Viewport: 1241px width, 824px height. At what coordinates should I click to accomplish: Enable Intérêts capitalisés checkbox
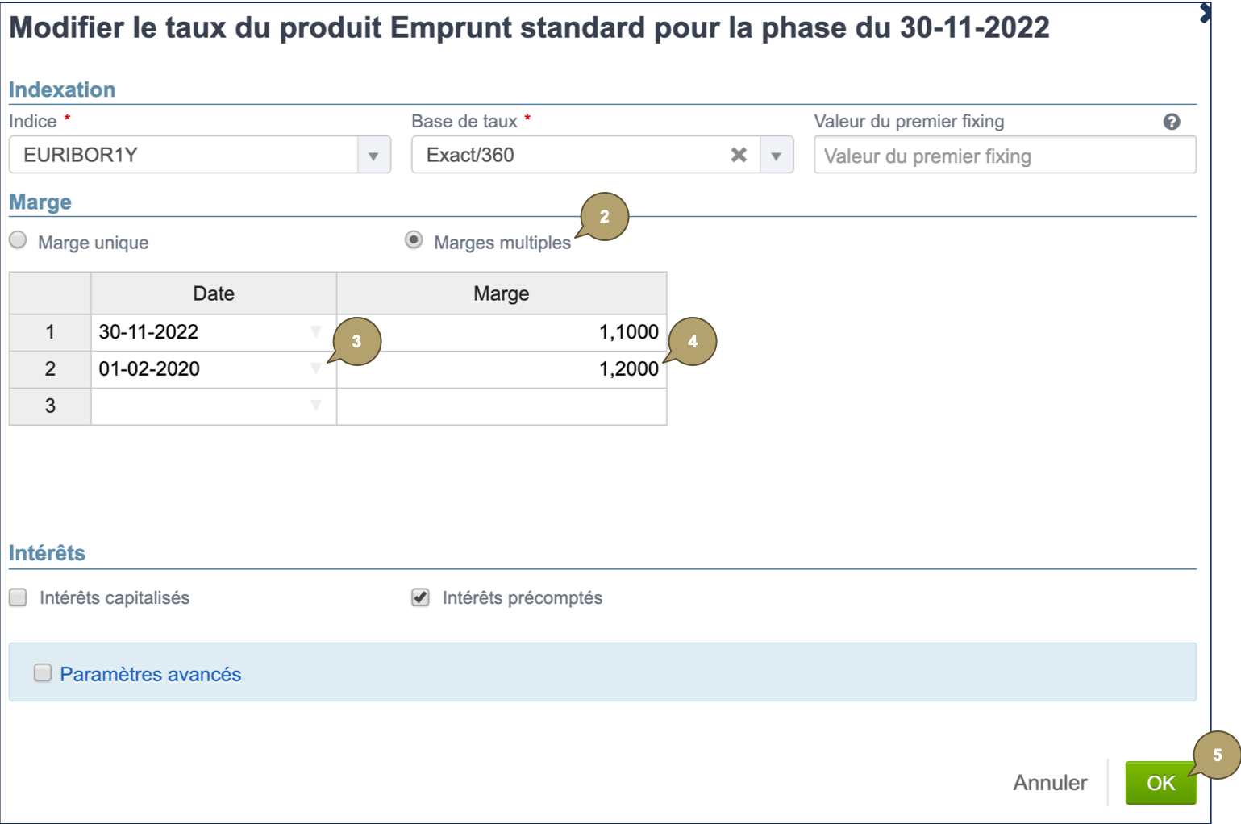tap(18, 597)
